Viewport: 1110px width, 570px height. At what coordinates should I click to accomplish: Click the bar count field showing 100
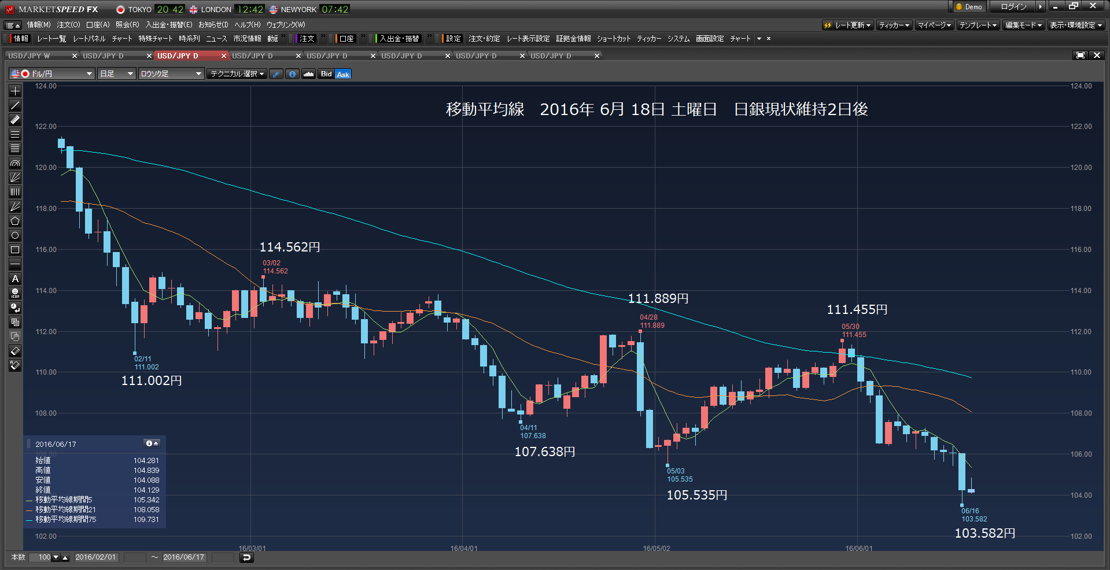[x=41, y=557]
